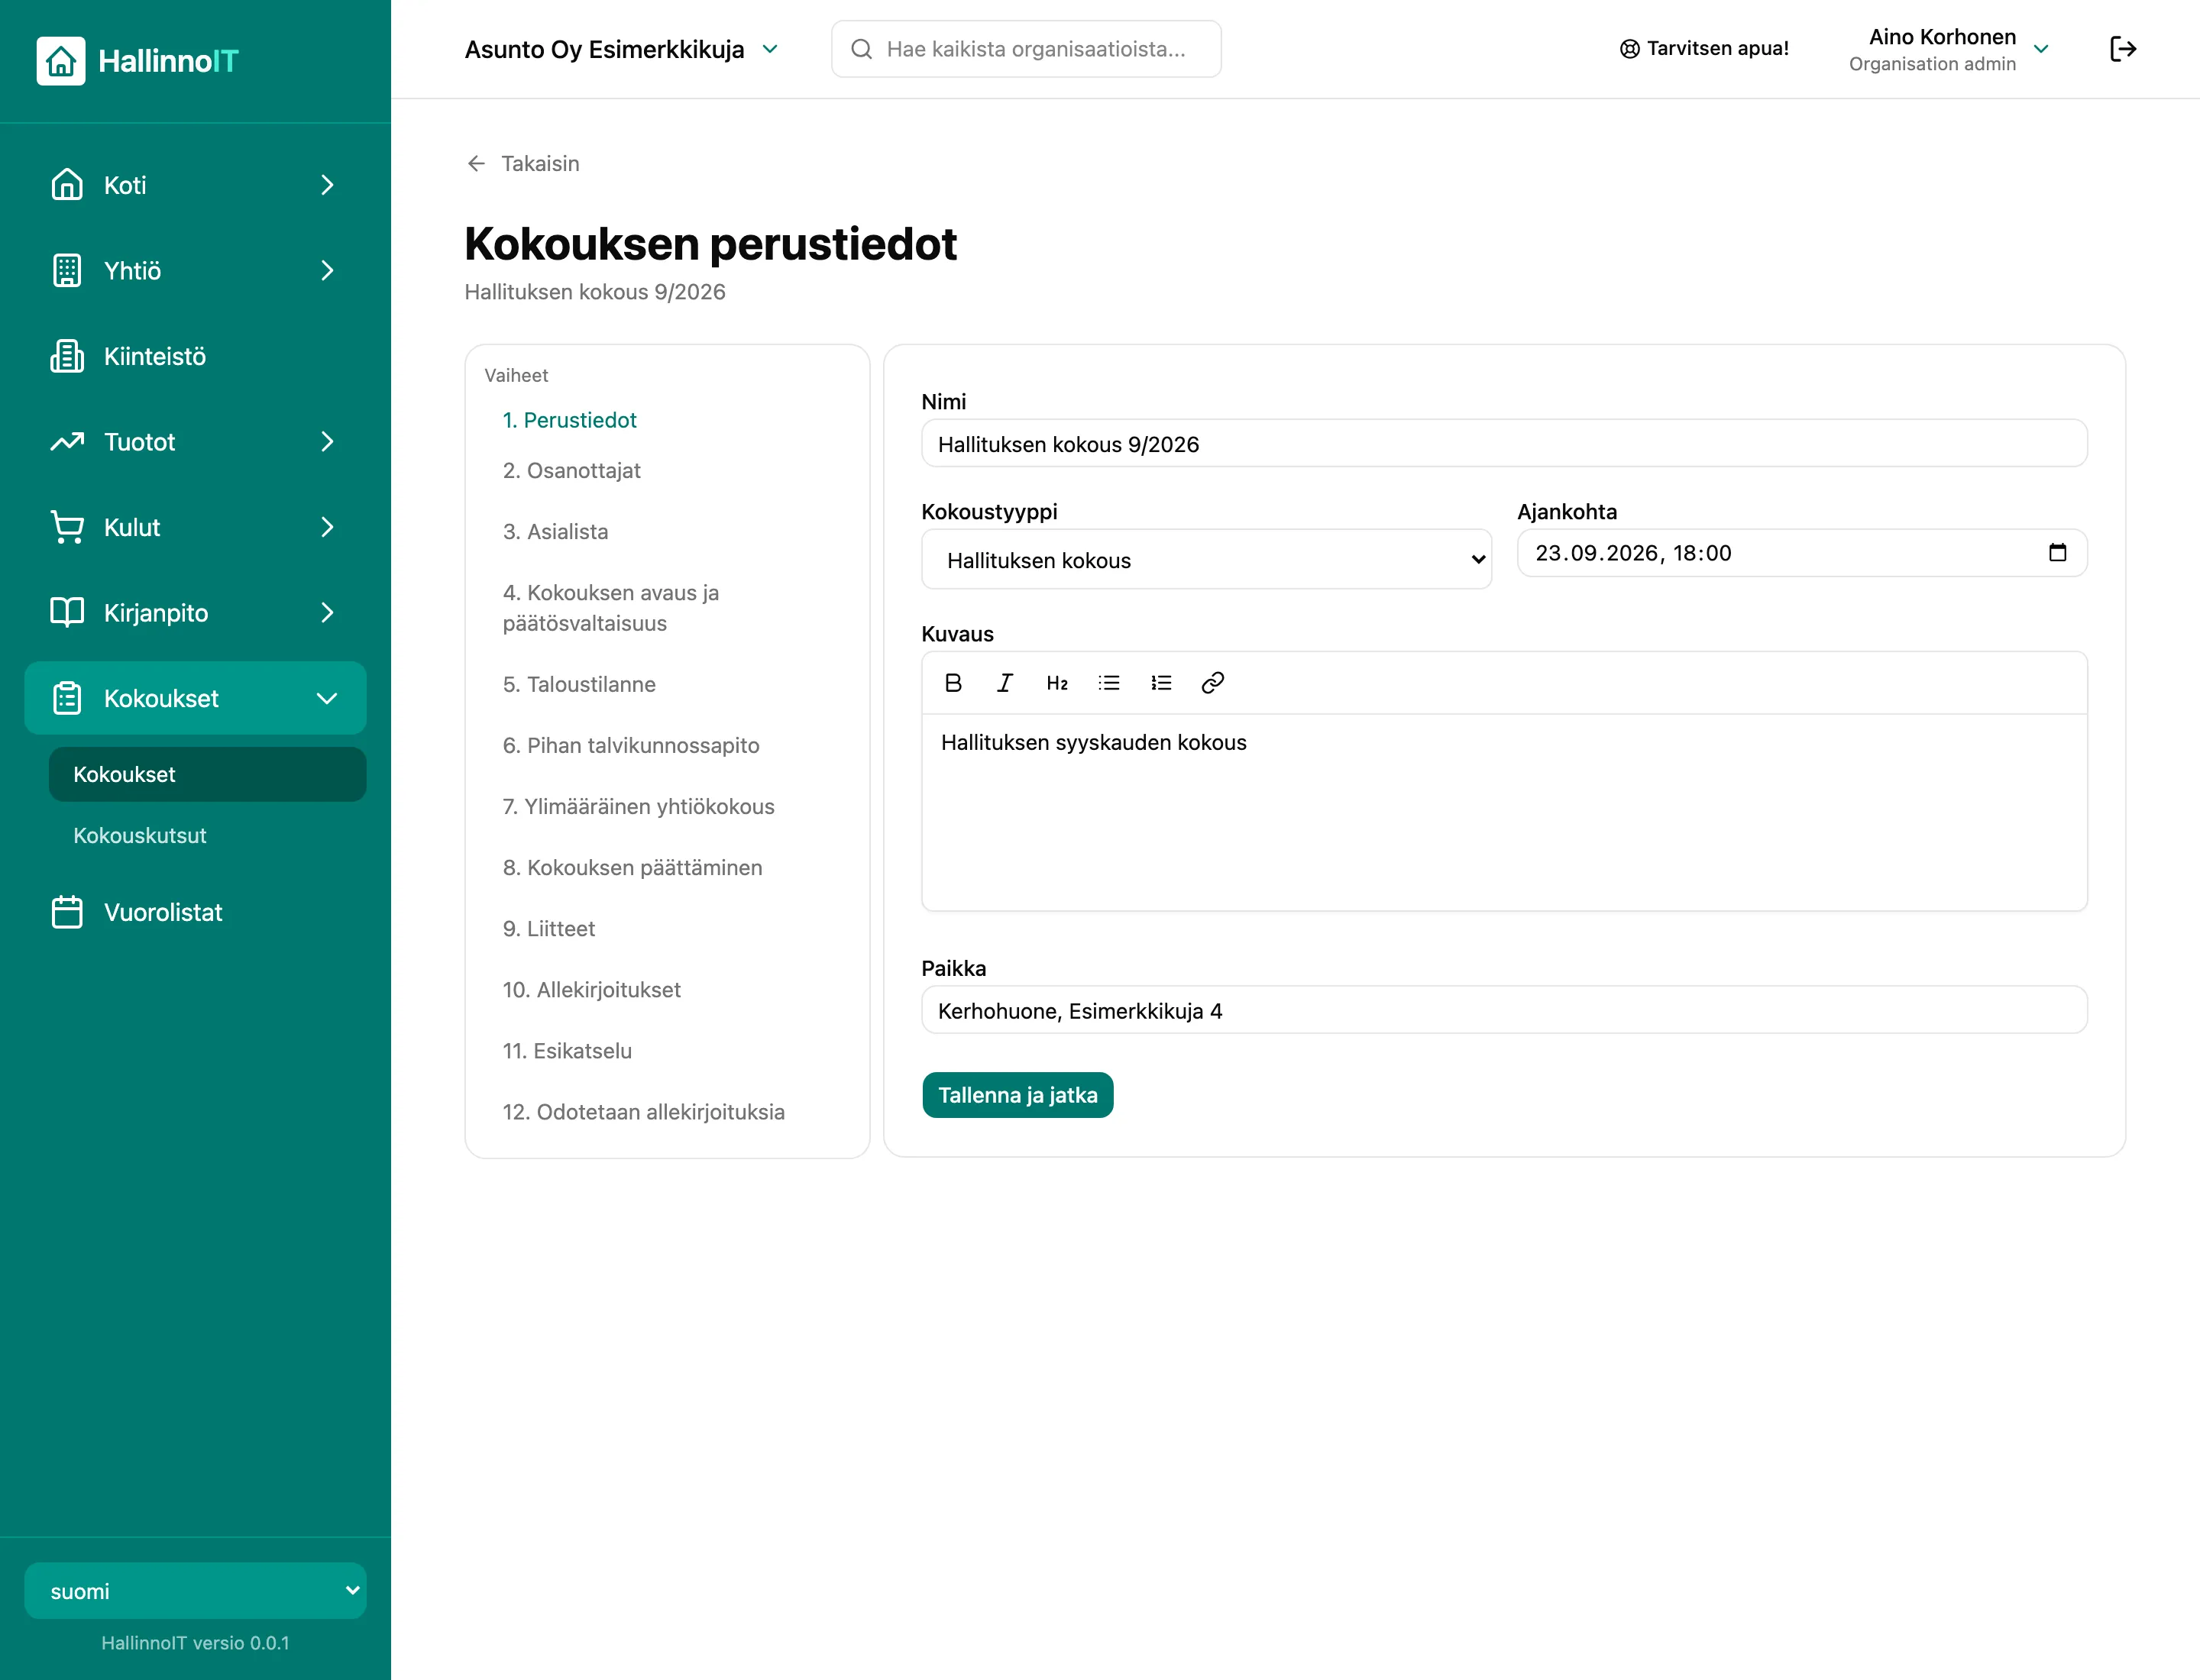This screenshot has width=2200, height=1680.
Task: Click the Paikka input field
Action: click(1503, 1011)
